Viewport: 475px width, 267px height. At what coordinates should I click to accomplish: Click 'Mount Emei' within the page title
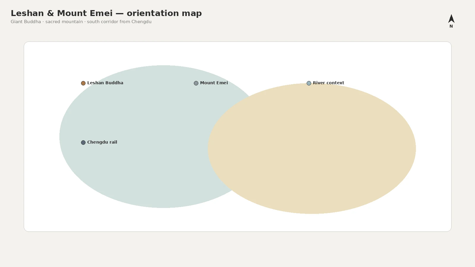pyautogui.click(x=85, y=13)
